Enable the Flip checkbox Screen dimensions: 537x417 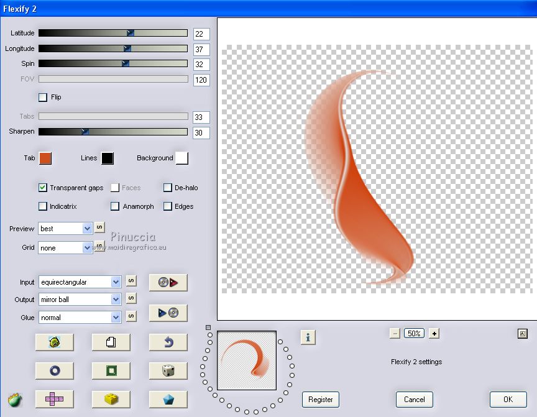(43, 97)
